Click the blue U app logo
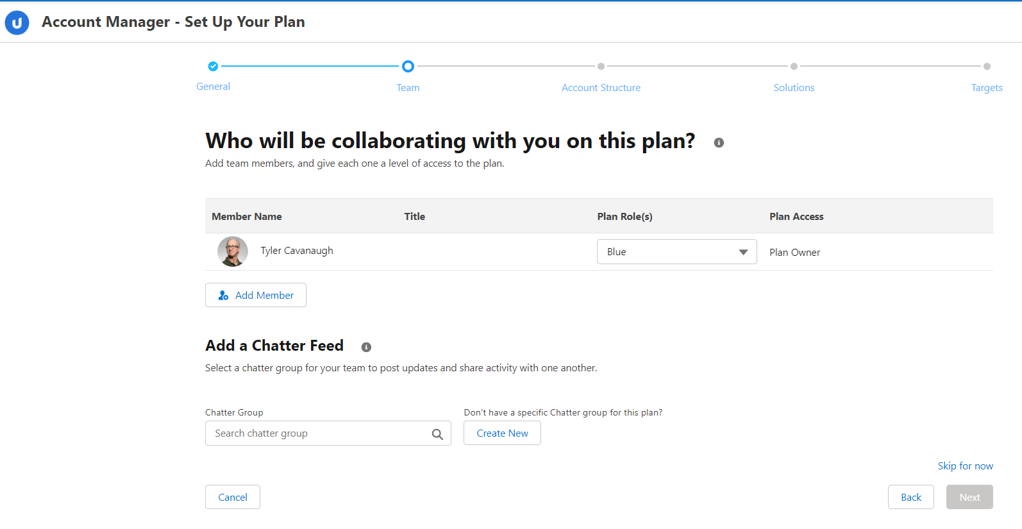The image size is (1022, 529). pyautogui.click(x=17, y=23)
